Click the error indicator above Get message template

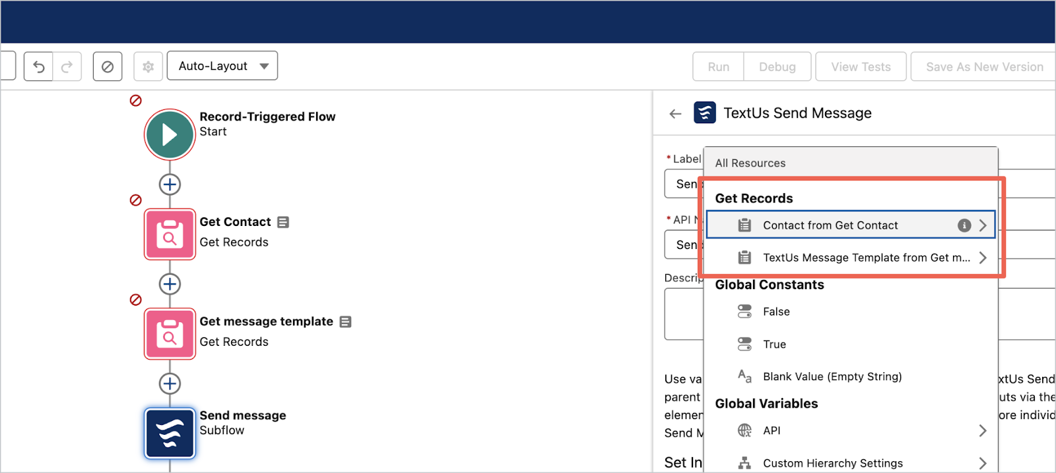(135, 299)
